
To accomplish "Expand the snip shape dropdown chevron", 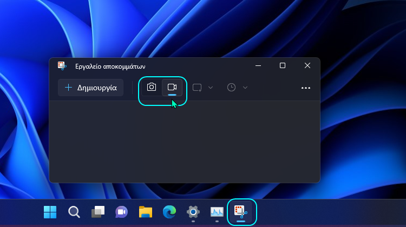I will 211,88.
